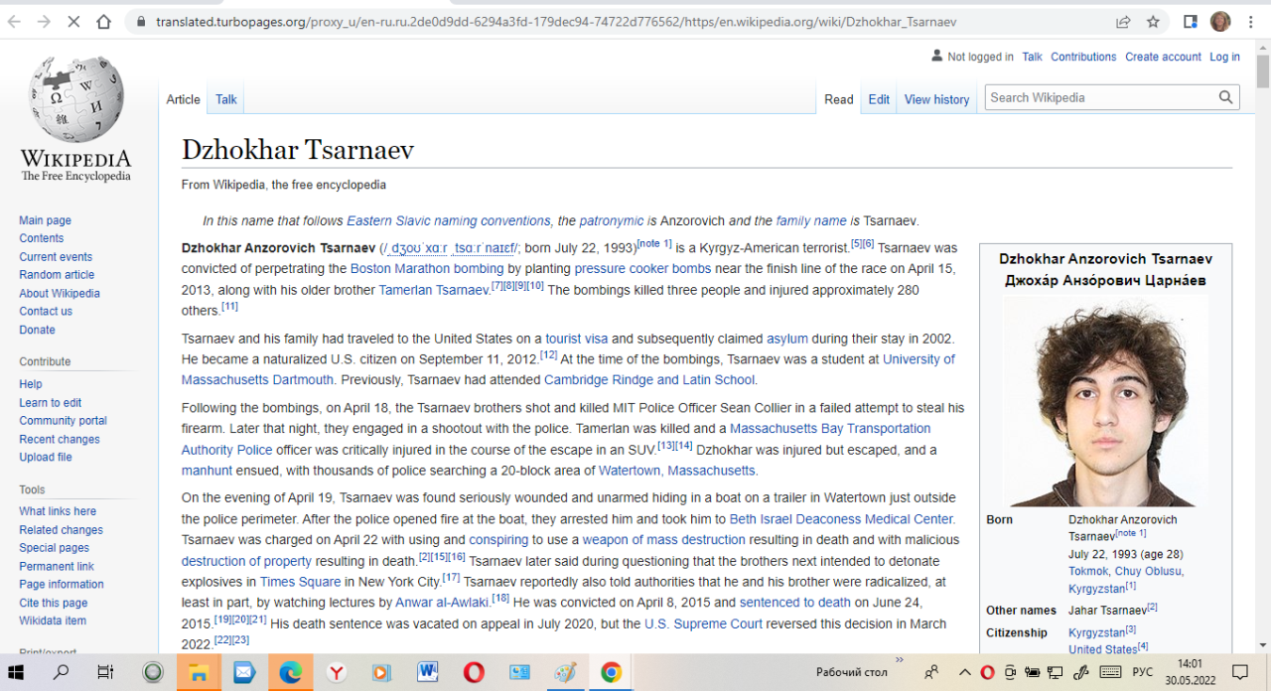Open the infobox portrait photo
Image resolution: width=1271 pixels, height=691 pixels.
pos(1105,401)
